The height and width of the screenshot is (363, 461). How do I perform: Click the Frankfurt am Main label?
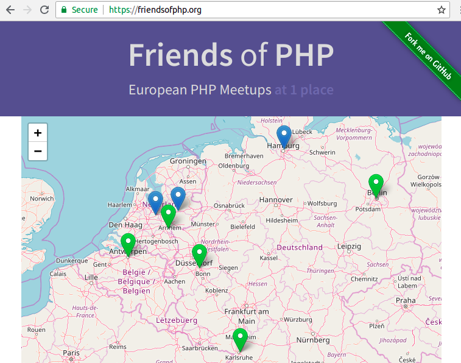247,316
